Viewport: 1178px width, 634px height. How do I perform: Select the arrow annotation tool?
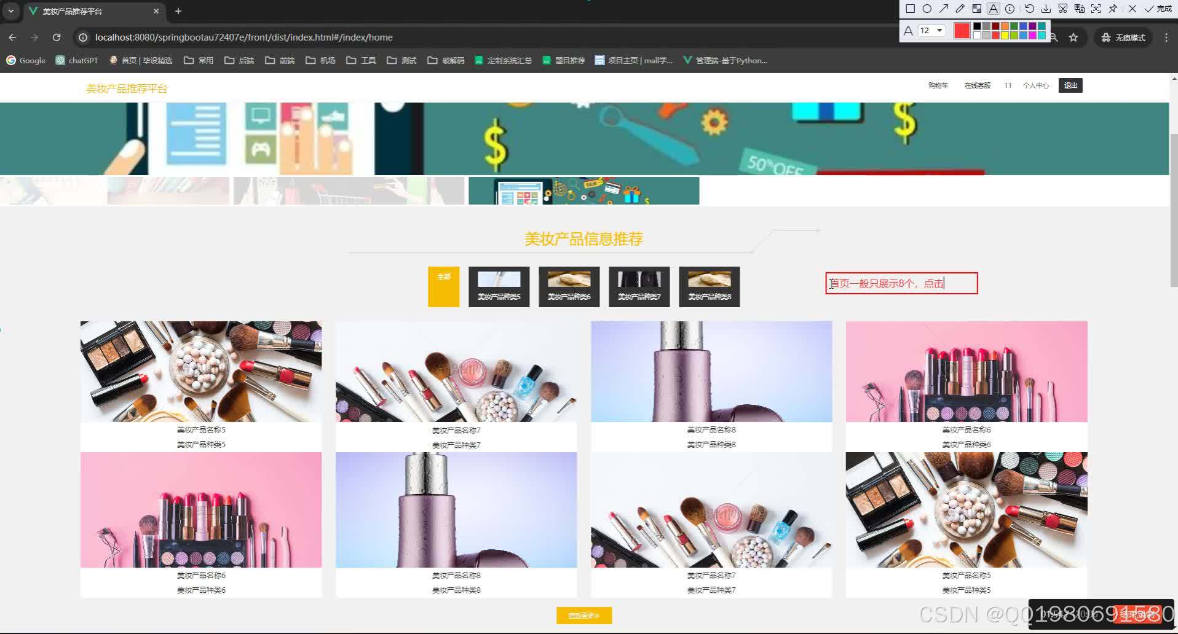[944, 9]
